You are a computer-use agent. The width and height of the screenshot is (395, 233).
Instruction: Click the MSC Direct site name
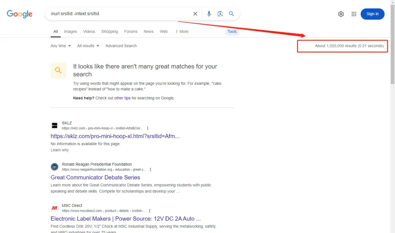tap(72, 205)
